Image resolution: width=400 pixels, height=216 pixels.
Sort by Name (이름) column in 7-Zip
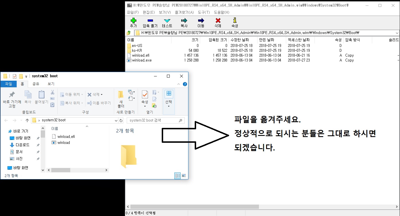click(x=149, y=40)
